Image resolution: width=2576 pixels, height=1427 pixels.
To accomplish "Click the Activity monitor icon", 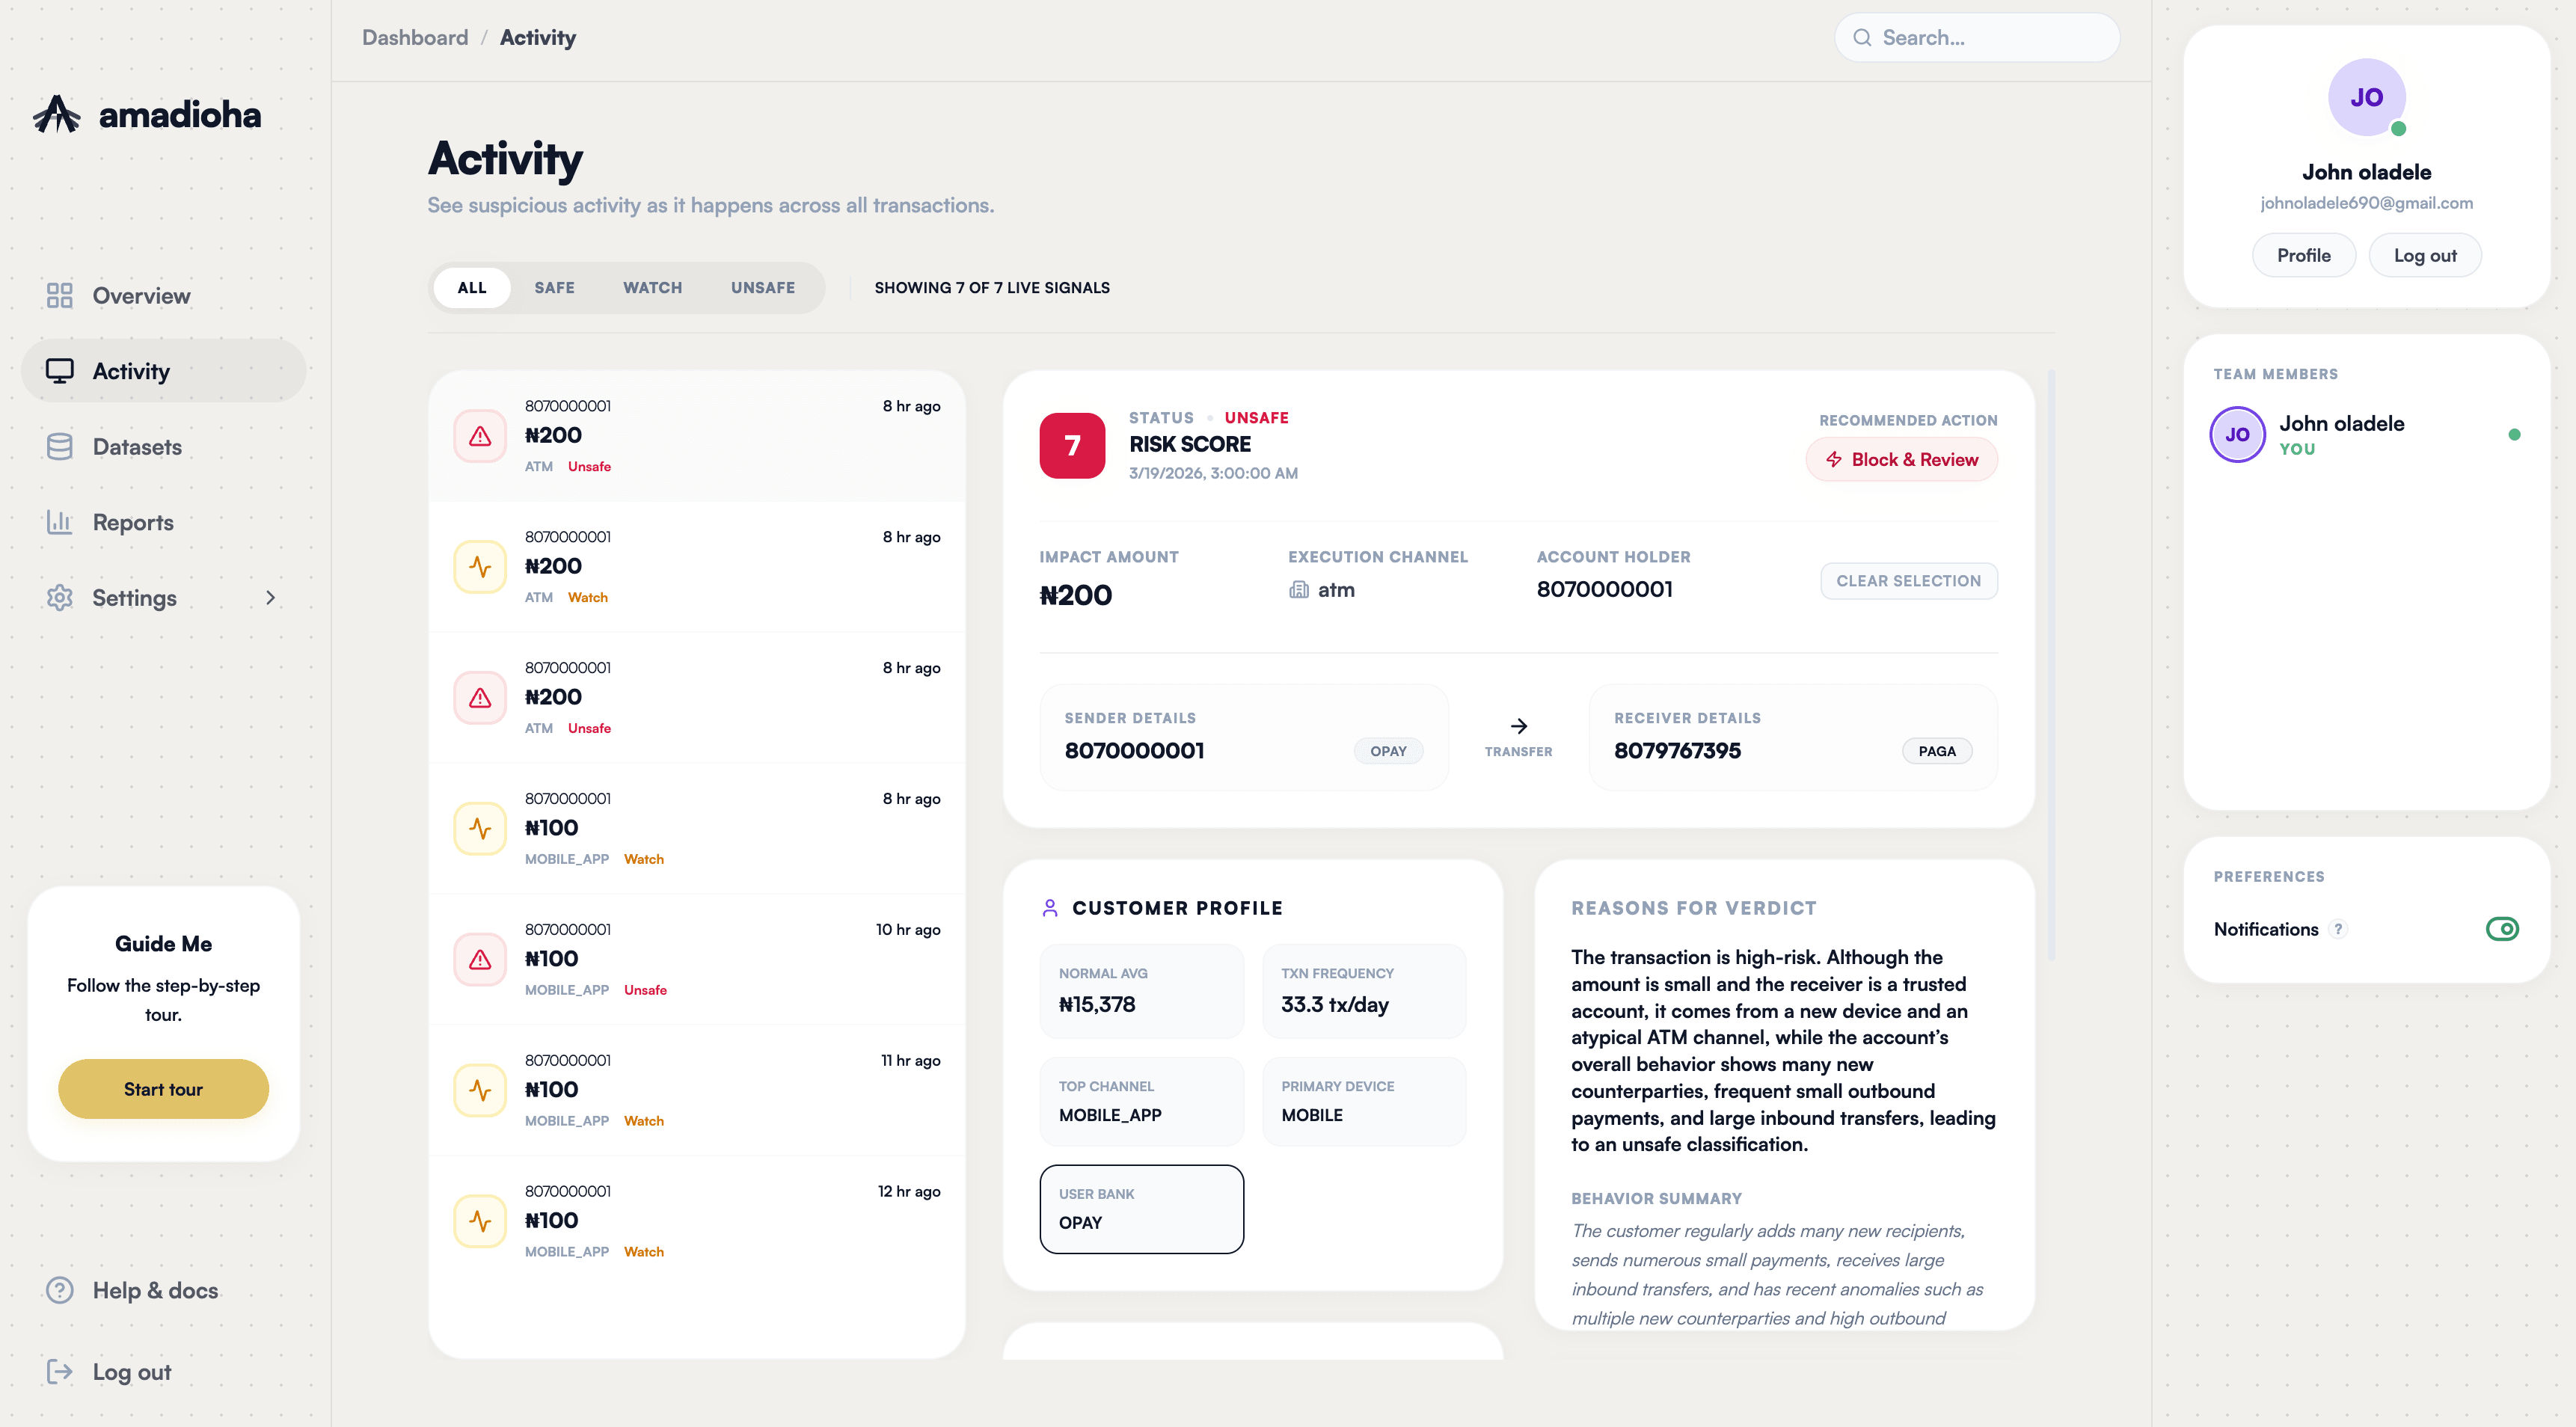I will (x=60, y=371).
